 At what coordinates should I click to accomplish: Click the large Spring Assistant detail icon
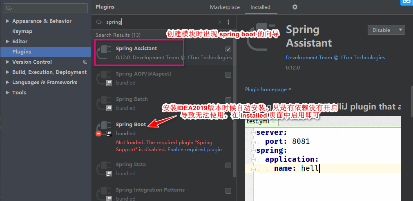(x=261, y=36)
